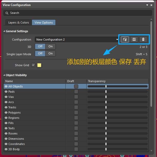Check Draft box for Regions

click(x=76, y=118)
